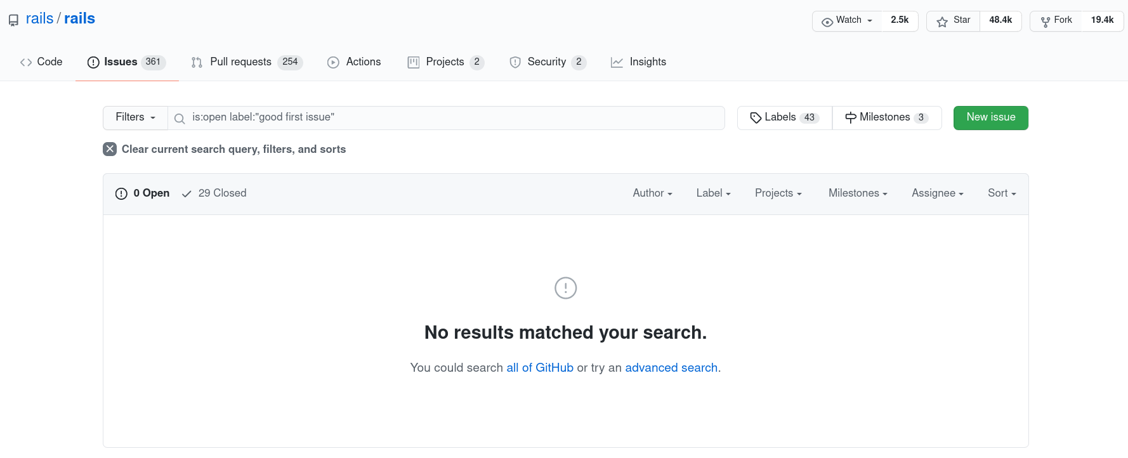Click the code brackets icon on Code tab

26,62
